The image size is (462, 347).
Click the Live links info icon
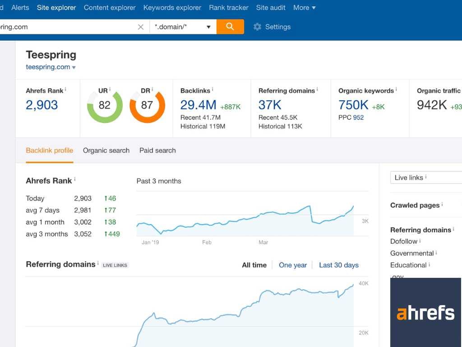click(426, 177)
